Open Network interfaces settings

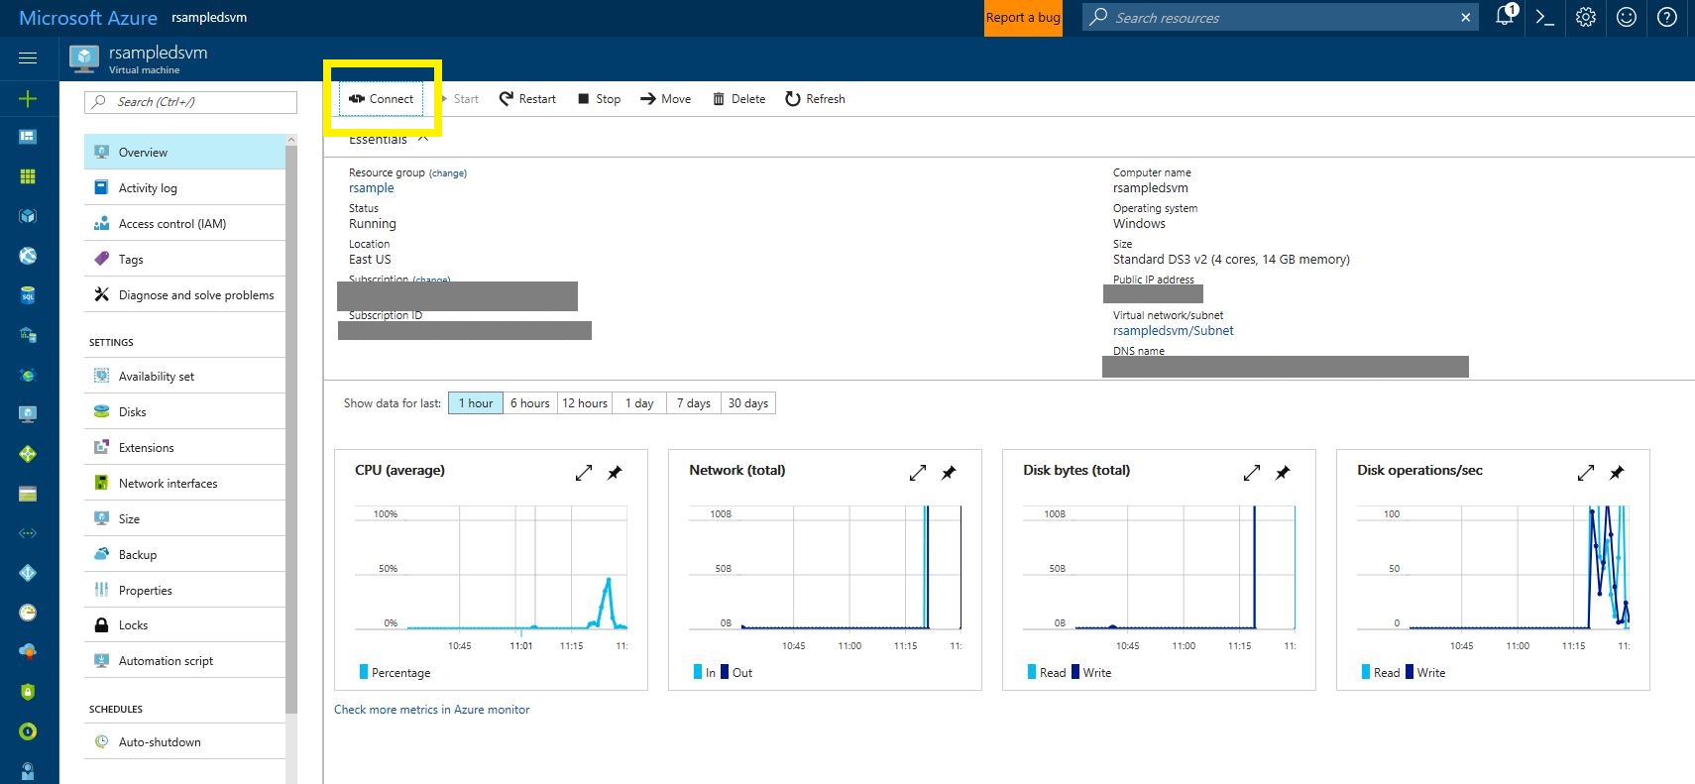pos(185,483)
